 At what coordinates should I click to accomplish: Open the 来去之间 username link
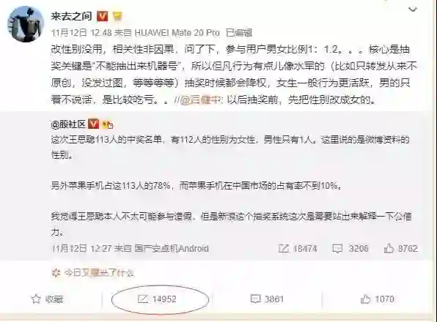71,16
